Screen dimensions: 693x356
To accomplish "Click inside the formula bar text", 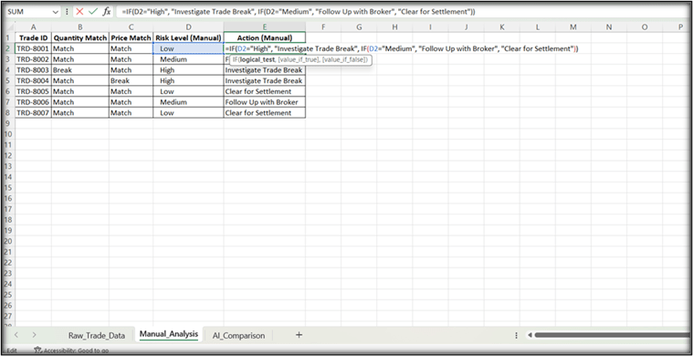I will tap(299, 12).
